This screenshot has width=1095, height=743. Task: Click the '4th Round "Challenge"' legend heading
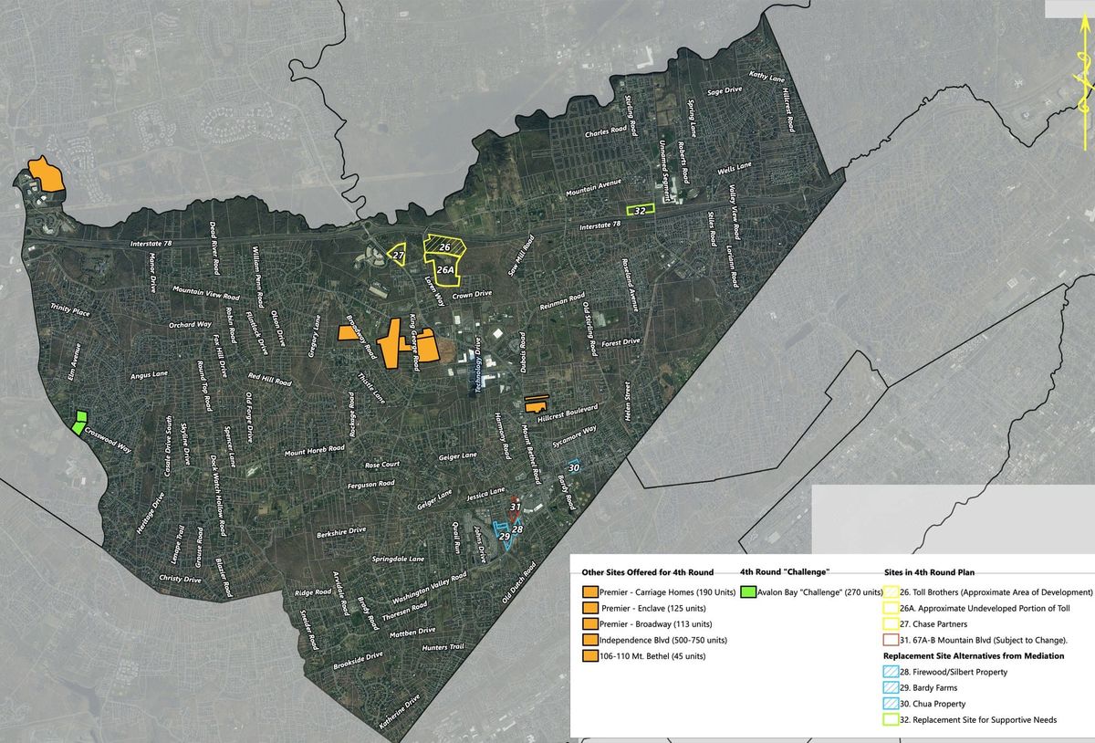coord(785,572)
